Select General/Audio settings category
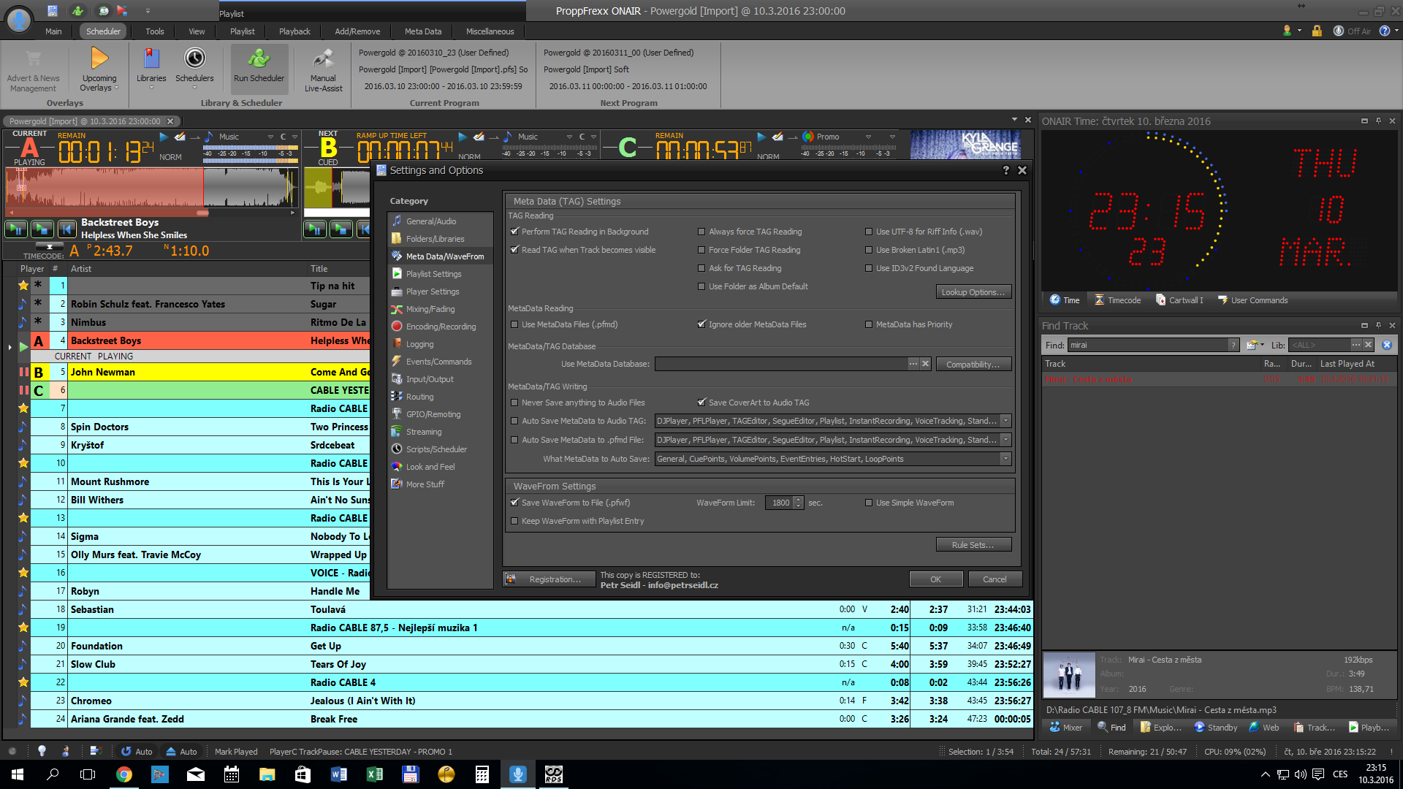This screenshot has width=1403, height=789. (431, 221)
